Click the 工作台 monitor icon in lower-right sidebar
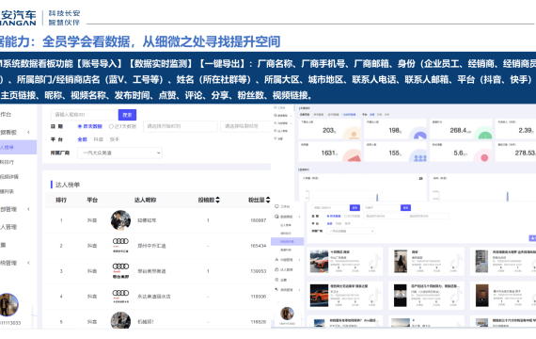This screenshot has height=339, width=536. point(276,206)
